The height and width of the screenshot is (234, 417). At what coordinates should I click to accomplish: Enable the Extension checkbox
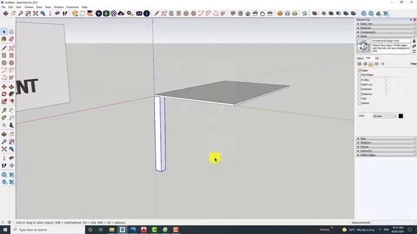[359, 89]
